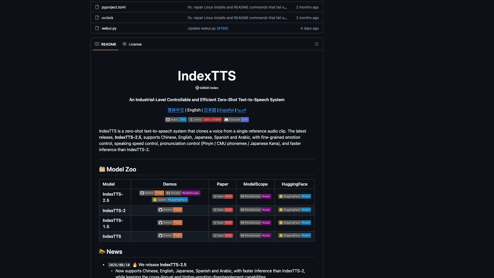
Task: Click the Discord join badge
Action: click(236, 120)
